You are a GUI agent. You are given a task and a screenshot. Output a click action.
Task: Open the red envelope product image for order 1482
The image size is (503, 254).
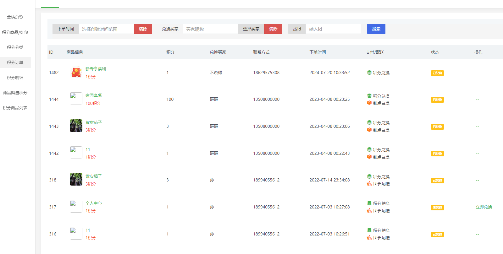coord(76,72)
